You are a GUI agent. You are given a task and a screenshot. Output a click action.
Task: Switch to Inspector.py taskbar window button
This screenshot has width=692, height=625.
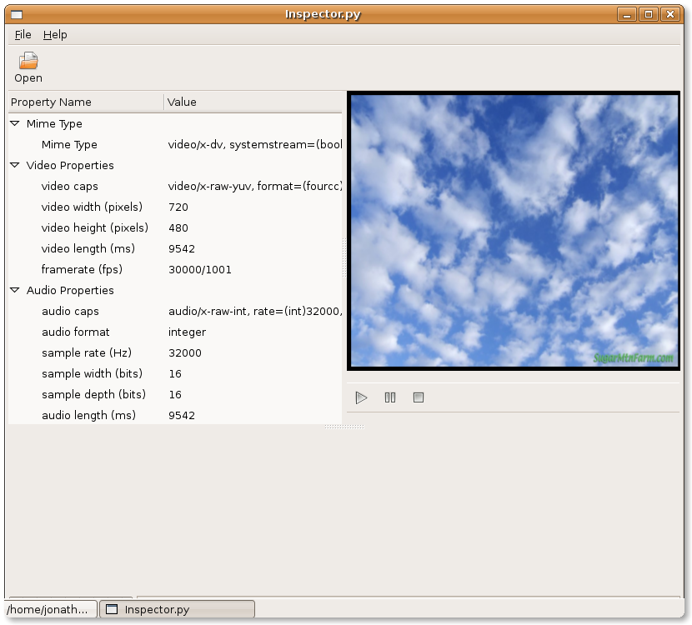coord(177,609)
